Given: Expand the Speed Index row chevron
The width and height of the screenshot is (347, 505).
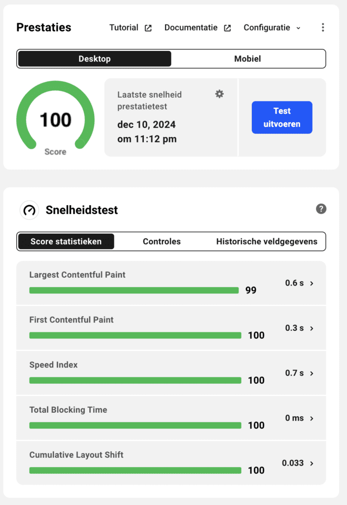Looking at the screenshot, I should tap(312, 373).
